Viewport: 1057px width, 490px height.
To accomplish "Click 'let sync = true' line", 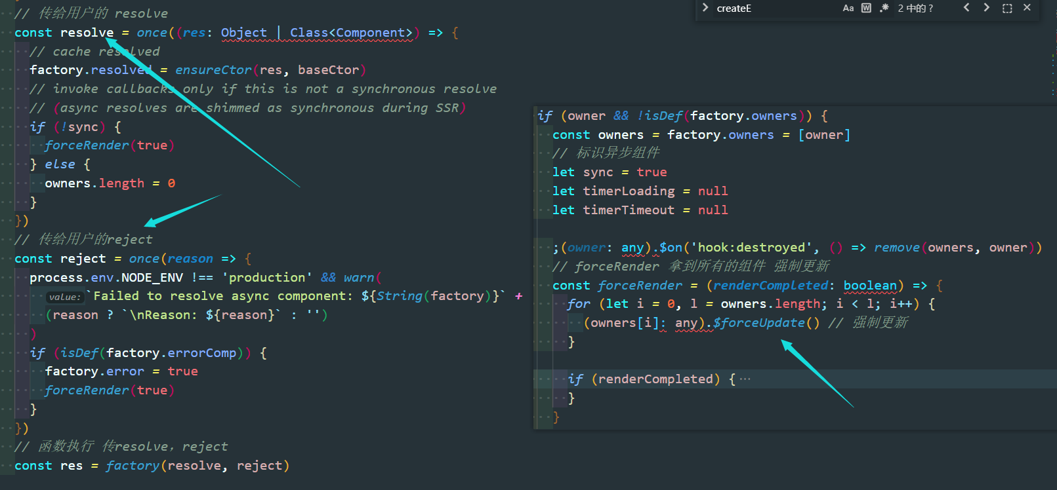I will pos(610,172).
